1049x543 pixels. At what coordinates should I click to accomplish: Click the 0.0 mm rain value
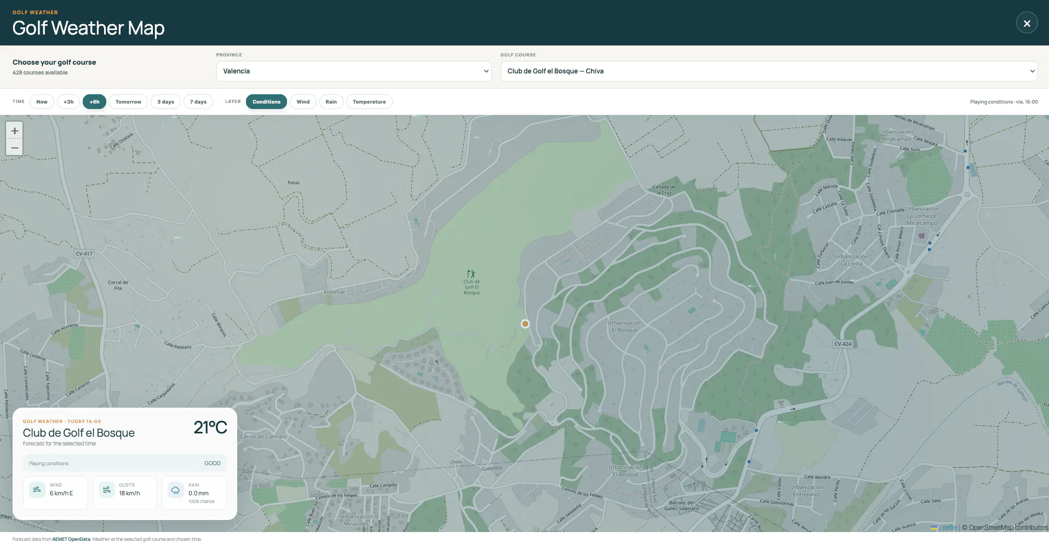point(199,493)
